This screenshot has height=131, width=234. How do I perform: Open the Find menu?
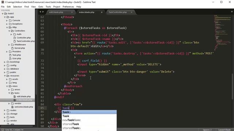(27, 7)
